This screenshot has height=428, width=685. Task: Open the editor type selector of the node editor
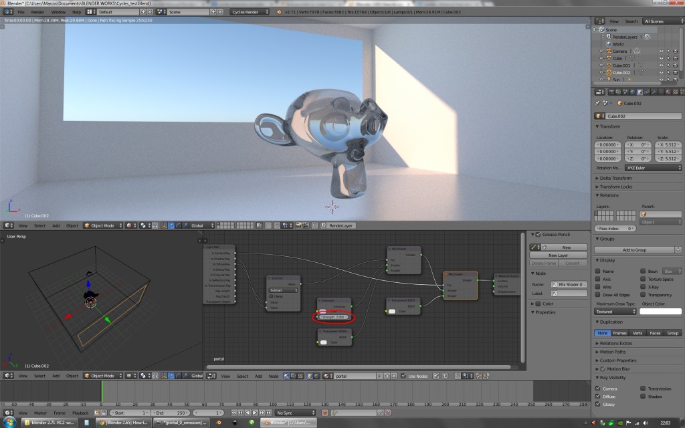point(211,376)
